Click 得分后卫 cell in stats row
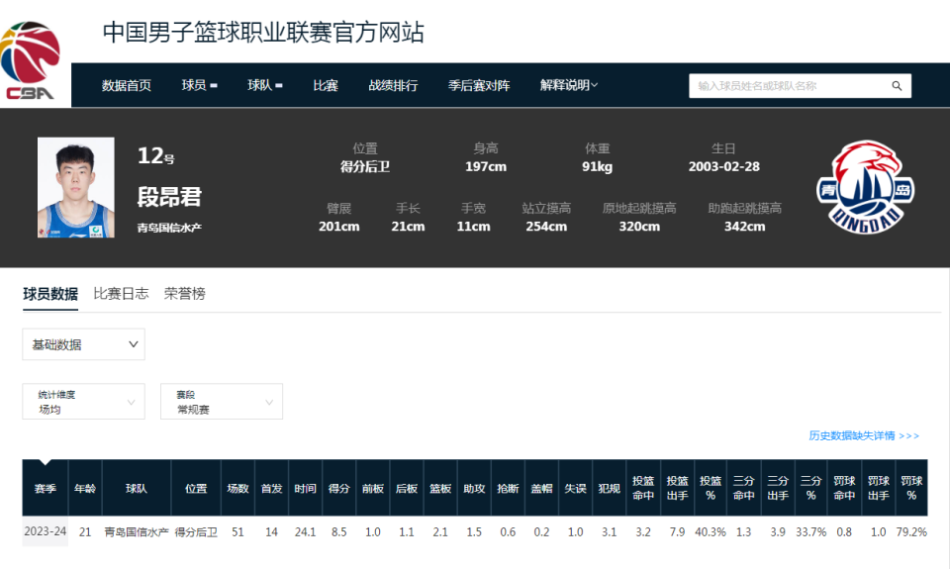Viewport: 950px width, 569px height. (x=196, y=532)
